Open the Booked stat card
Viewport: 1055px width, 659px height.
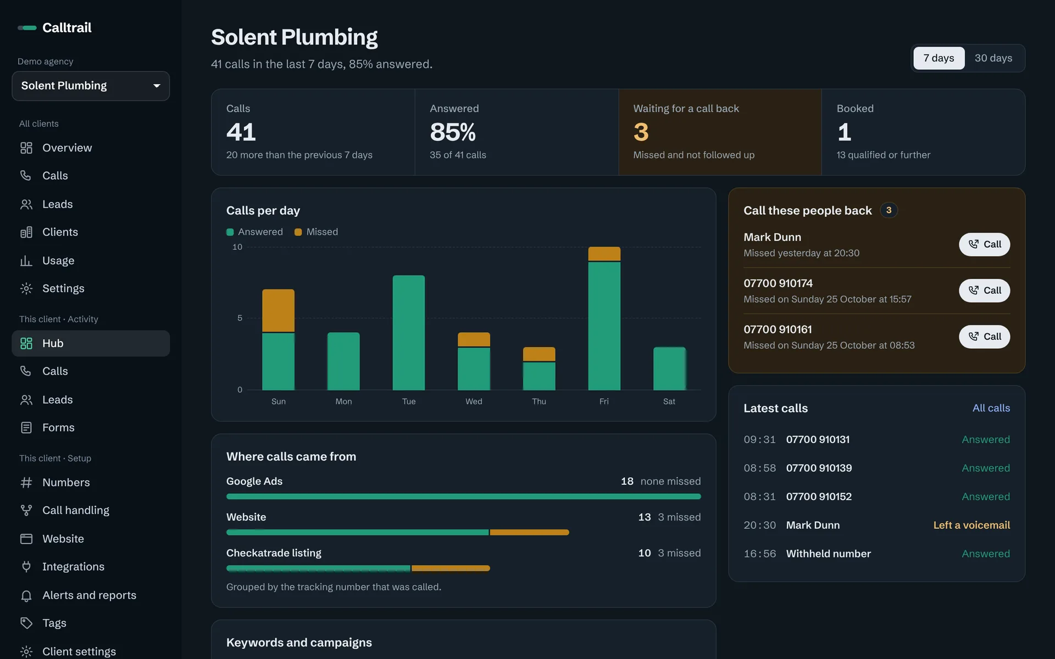(x=923, y=132)
